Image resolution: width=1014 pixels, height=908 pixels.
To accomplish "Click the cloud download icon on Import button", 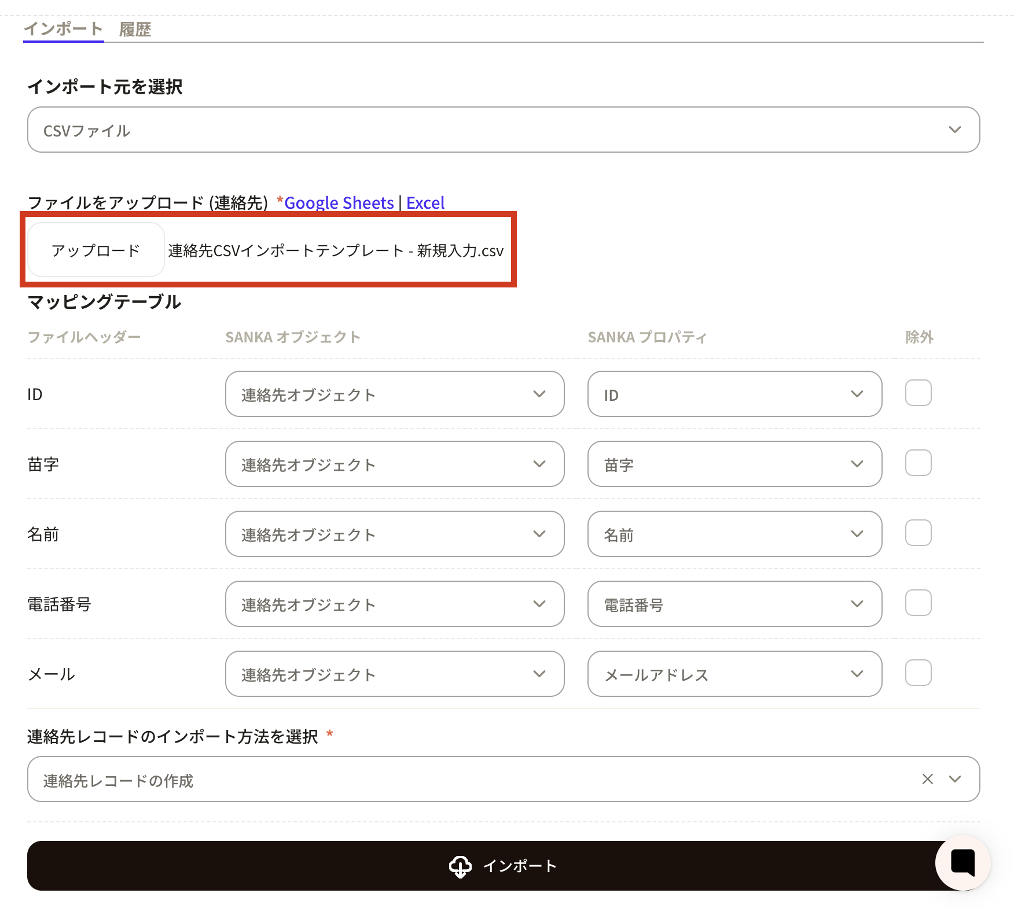I will (460, 866).
